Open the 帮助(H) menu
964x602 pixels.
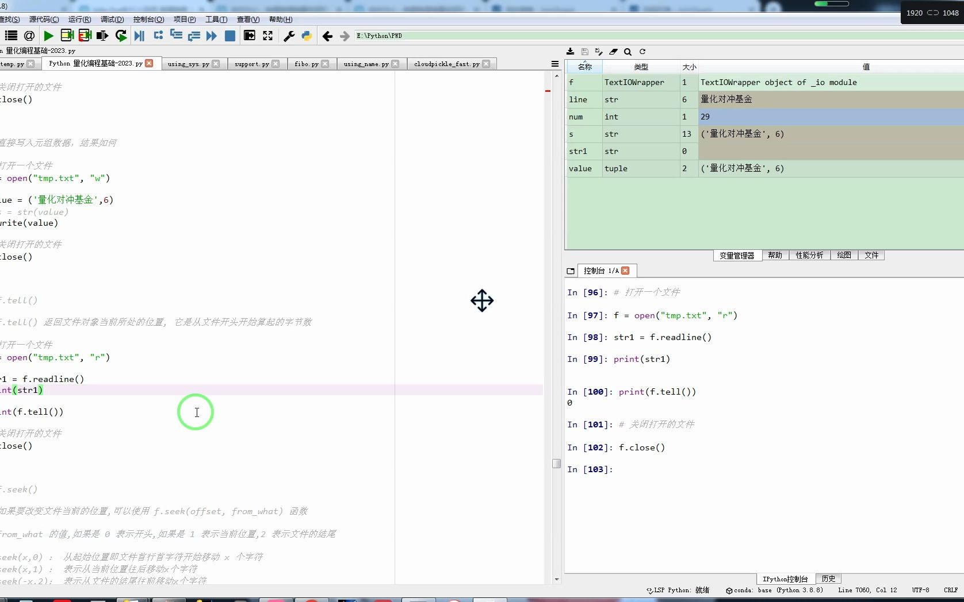pos(281,19)
